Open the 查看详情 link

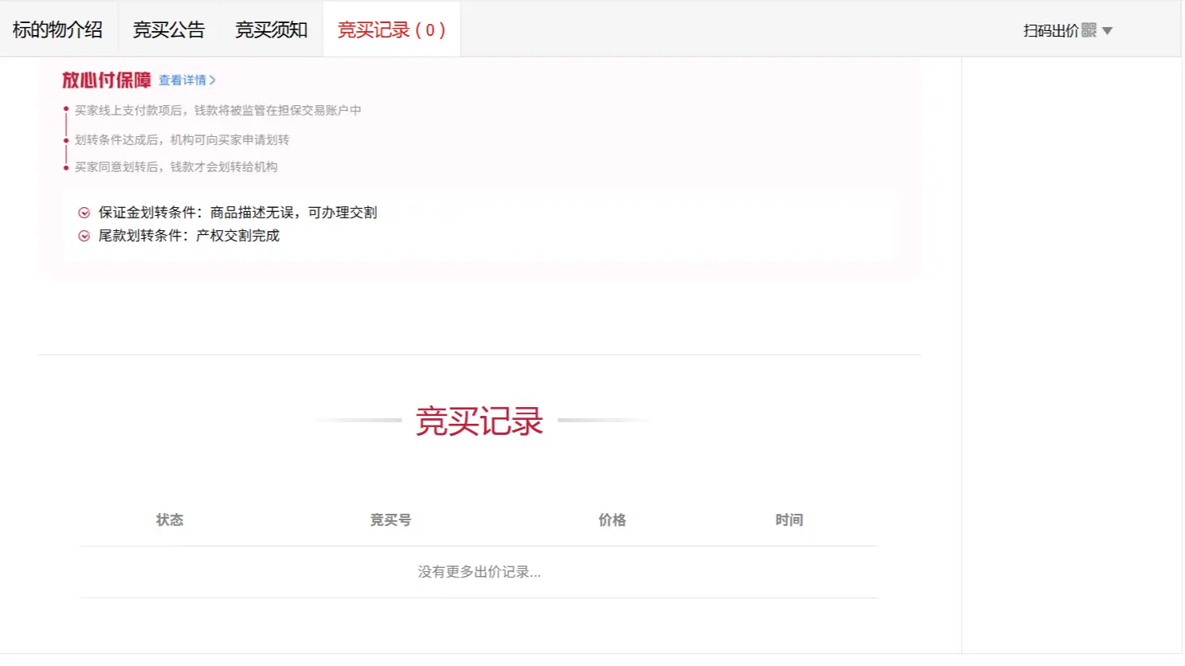186,80
